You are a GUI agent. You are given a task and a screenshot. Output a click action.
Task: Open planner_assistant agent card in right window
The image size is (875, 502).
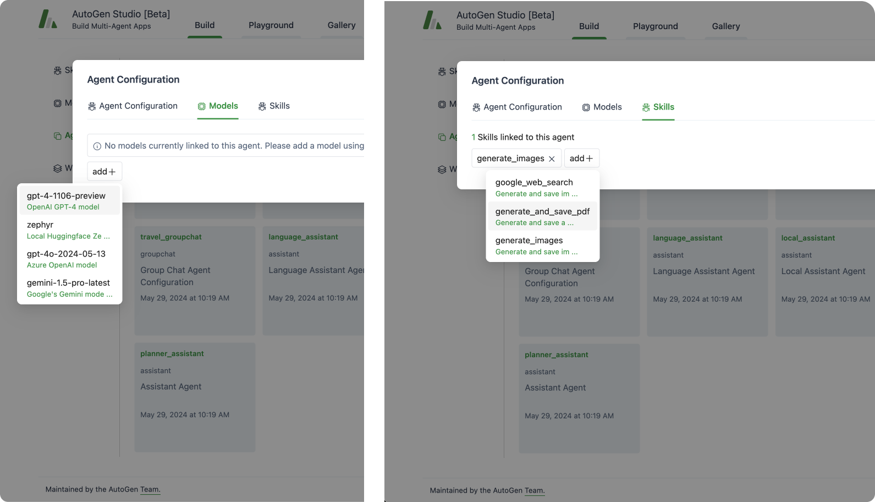point(579,399)
